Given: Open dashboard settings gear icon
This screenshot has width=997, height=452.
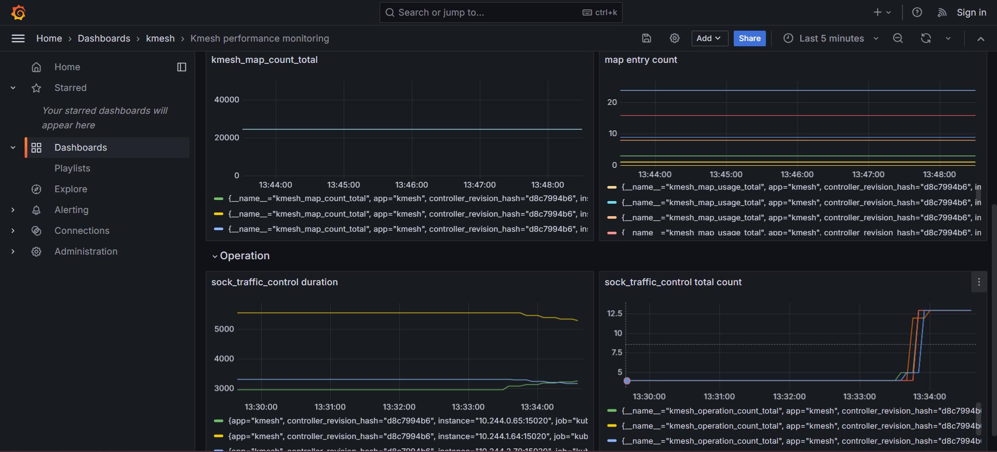Looking at the screenshot, I should click(x=675, y=38).
